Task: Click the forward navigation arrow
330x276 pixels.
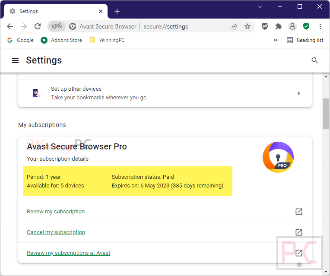Action: point(24,26)
